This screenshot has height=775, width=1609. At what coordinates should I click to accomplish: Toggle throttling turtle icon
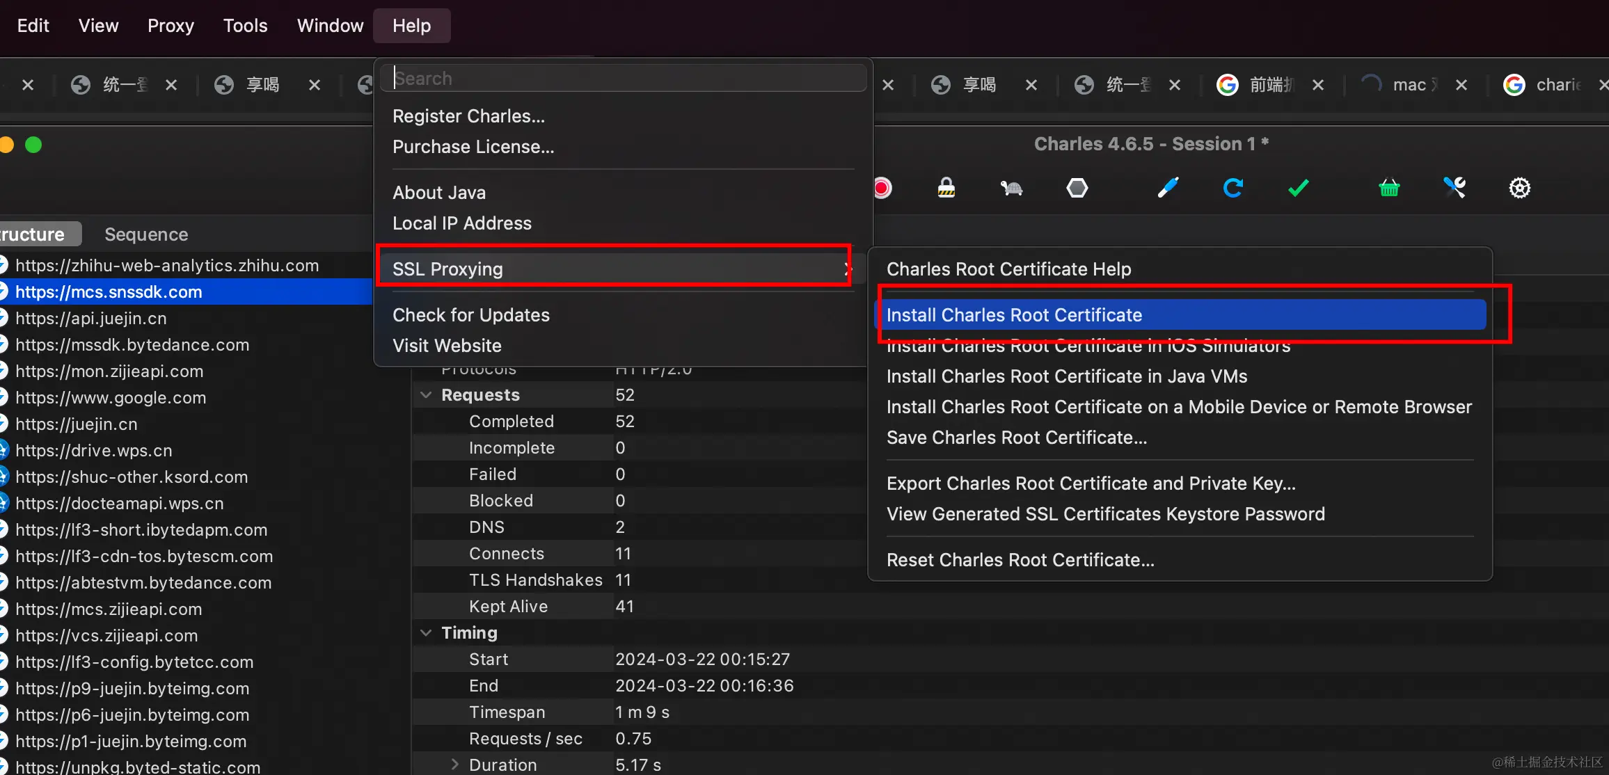pyautogui.click(x=1011, y=188)
